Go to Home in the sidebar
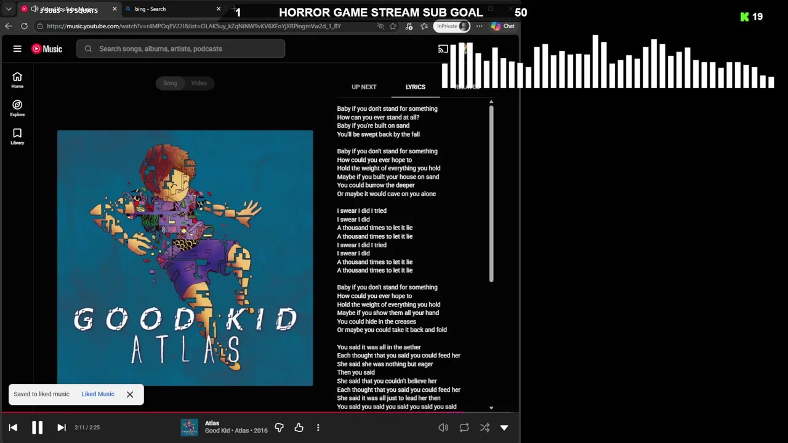Viewport: 788px width, 443px height. (x=17, y=80)
